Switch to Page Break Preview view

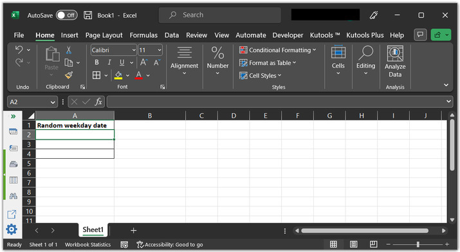373,244
